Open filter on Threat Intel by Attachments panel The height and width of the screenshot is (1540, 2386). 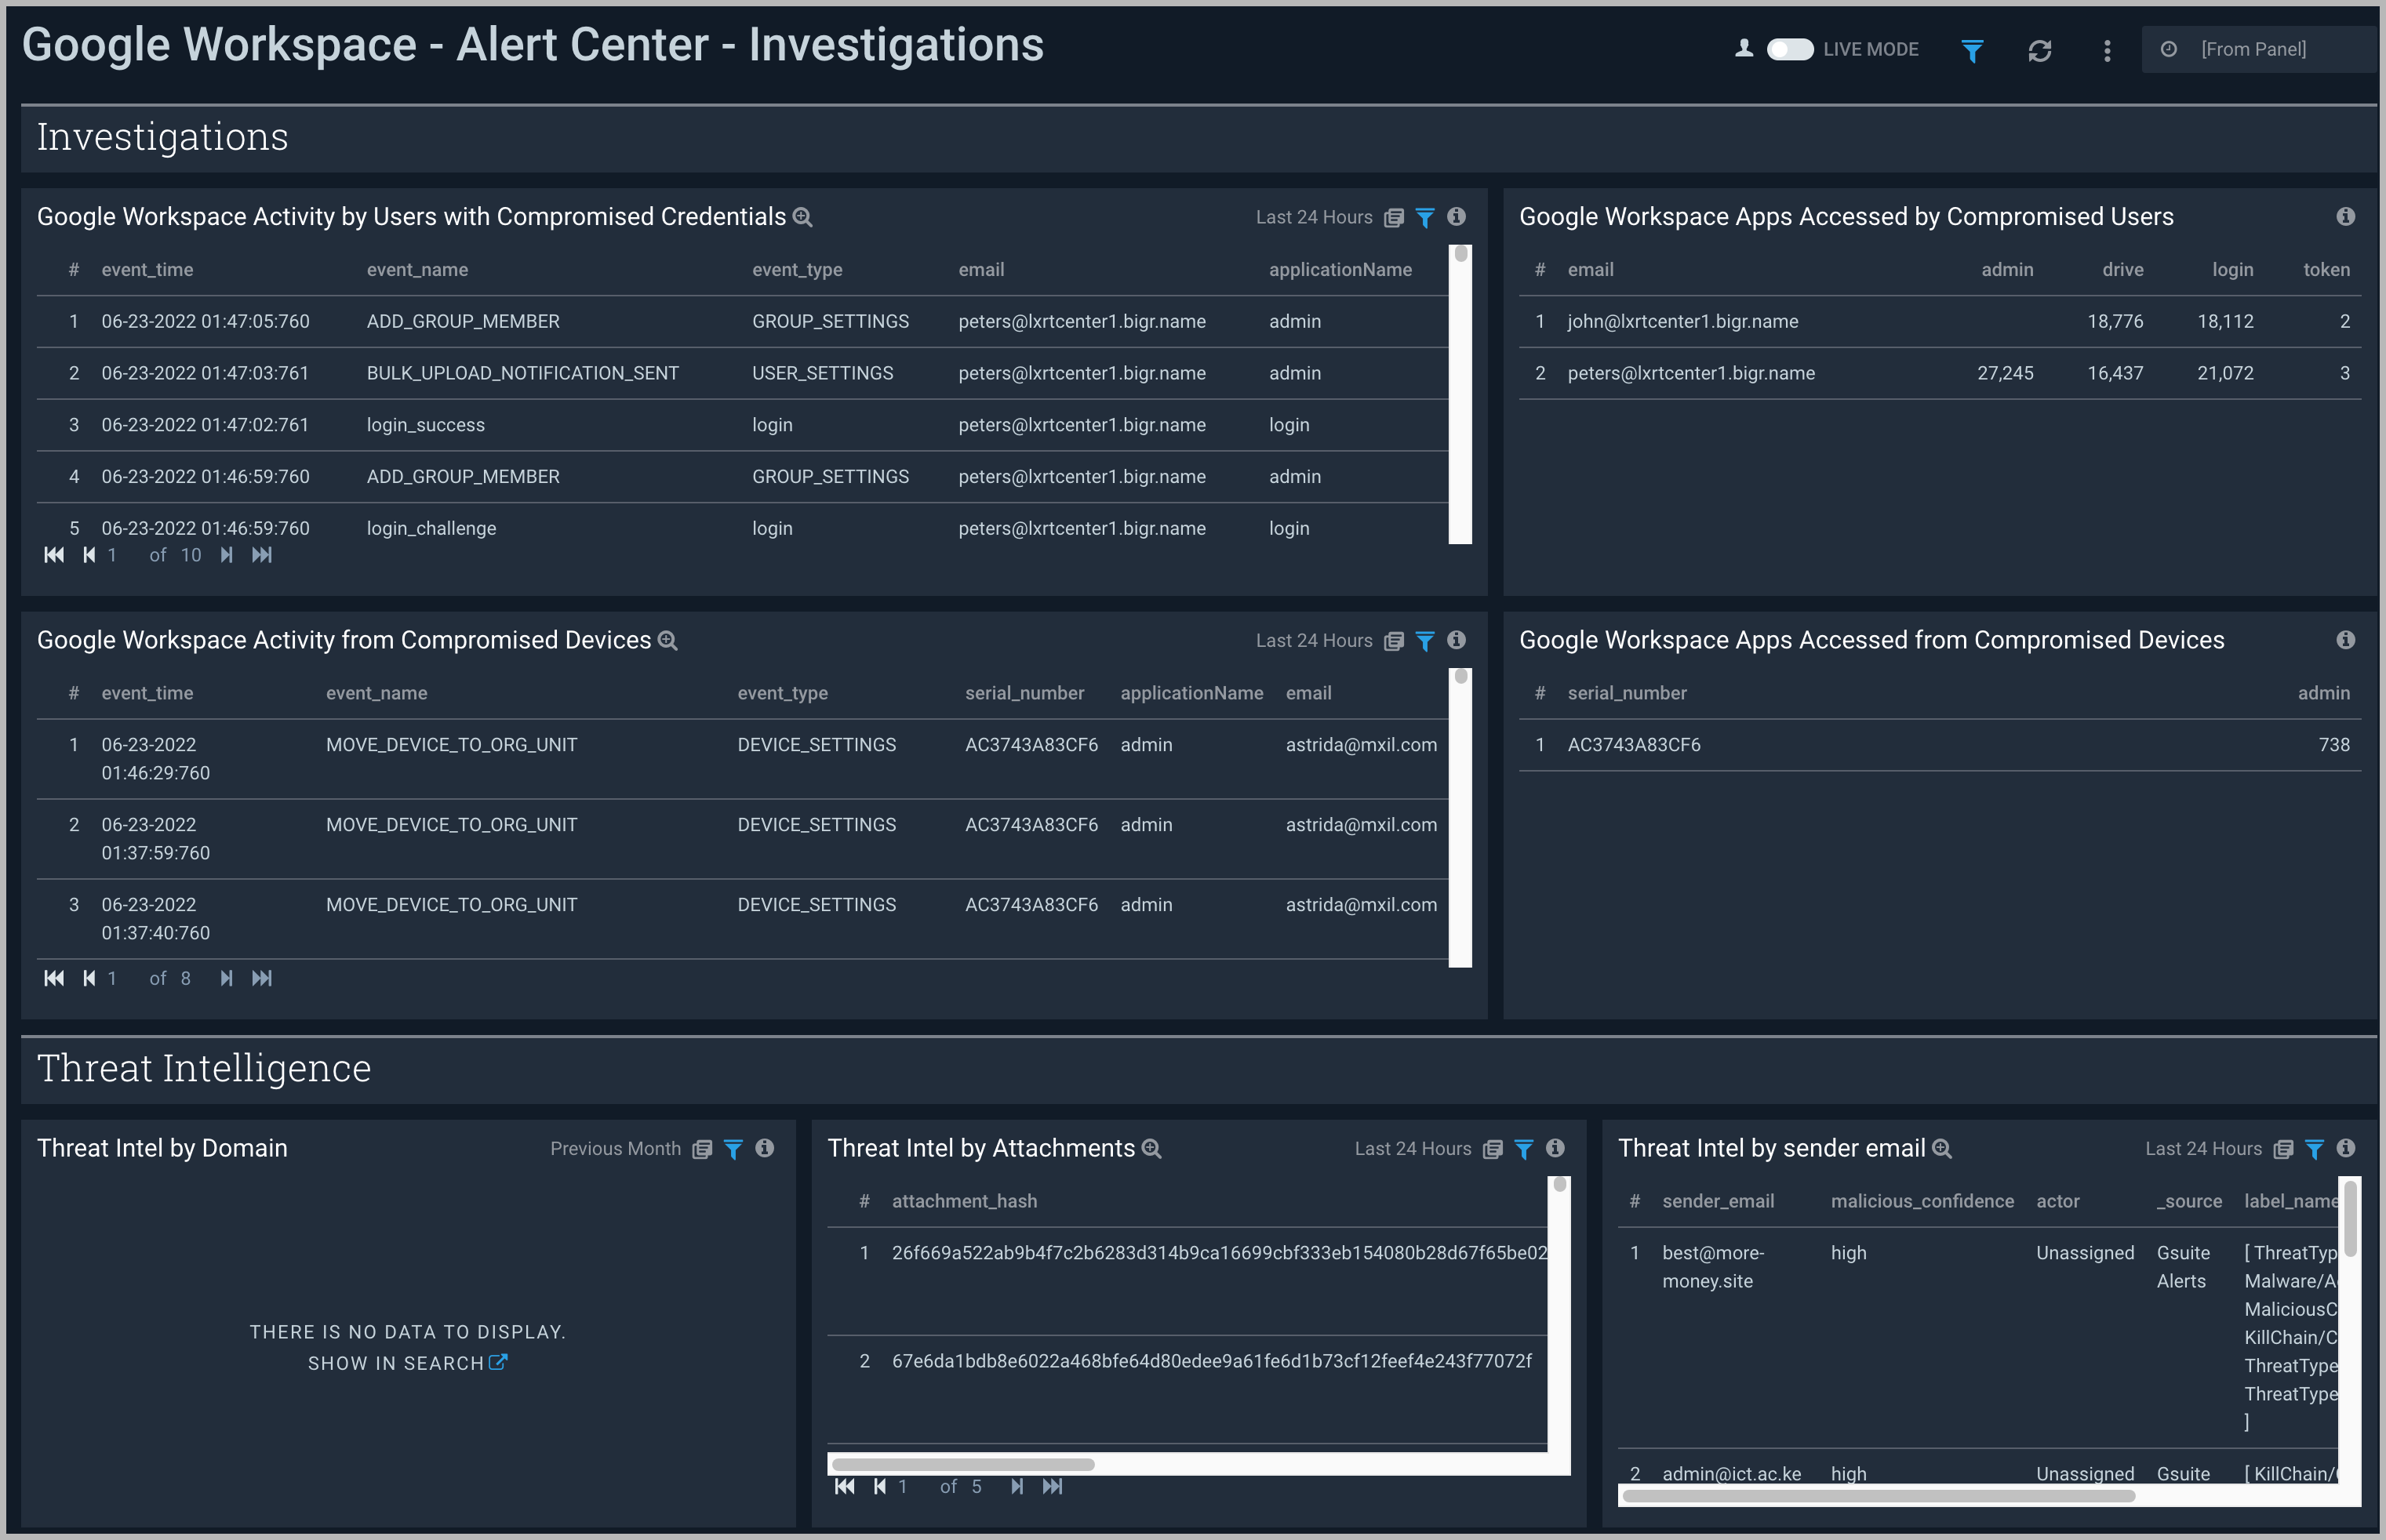click(1523, 1149)
